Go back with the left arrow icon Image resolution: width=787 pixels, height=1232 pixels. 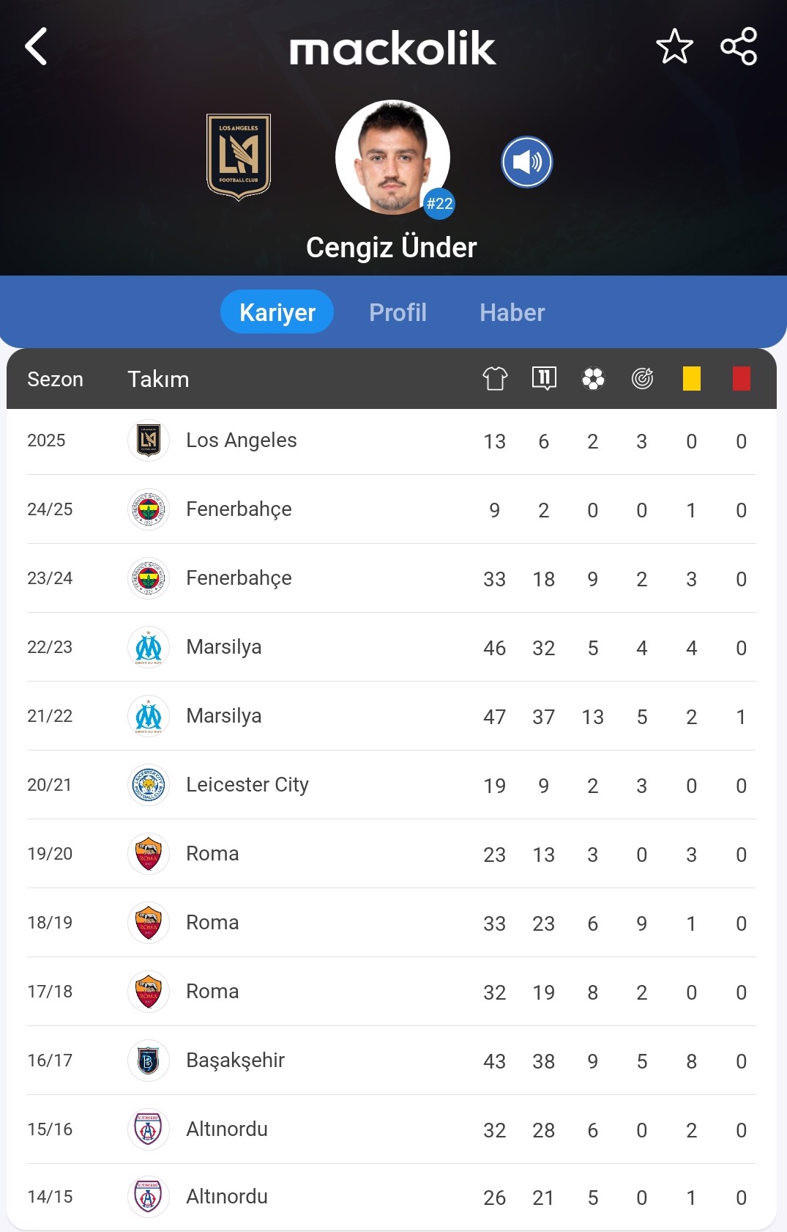pyautogui.click(x=36, y=47)
